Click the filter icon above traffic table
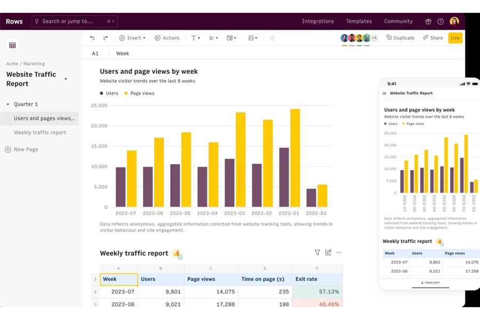Image resolution: width=480 pixels, height=320 pixels. click(x=317, y=252)
